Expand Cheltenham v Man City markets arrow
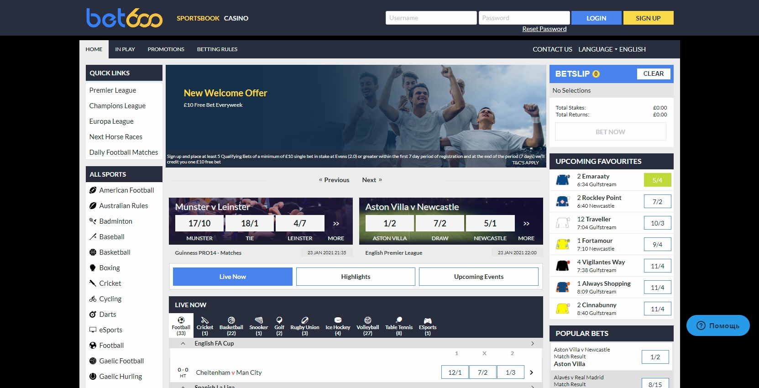 coord(531,372)
